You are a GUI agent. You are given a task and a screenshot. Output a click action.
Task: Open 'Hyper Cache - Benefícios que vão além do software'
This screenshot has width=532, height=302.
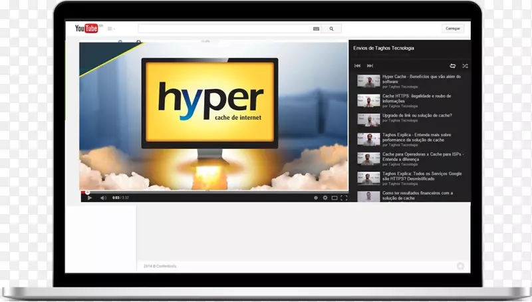tap(422, 79)
